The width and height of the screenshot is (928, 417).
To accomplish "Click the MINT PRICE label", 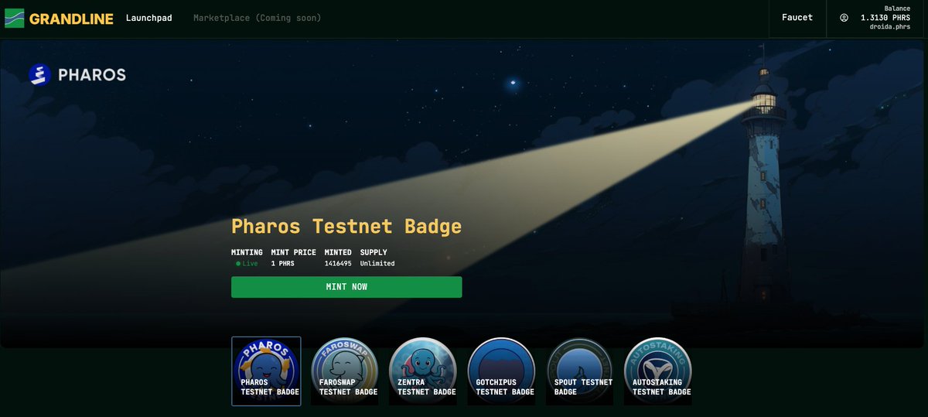I will [293, 252].
